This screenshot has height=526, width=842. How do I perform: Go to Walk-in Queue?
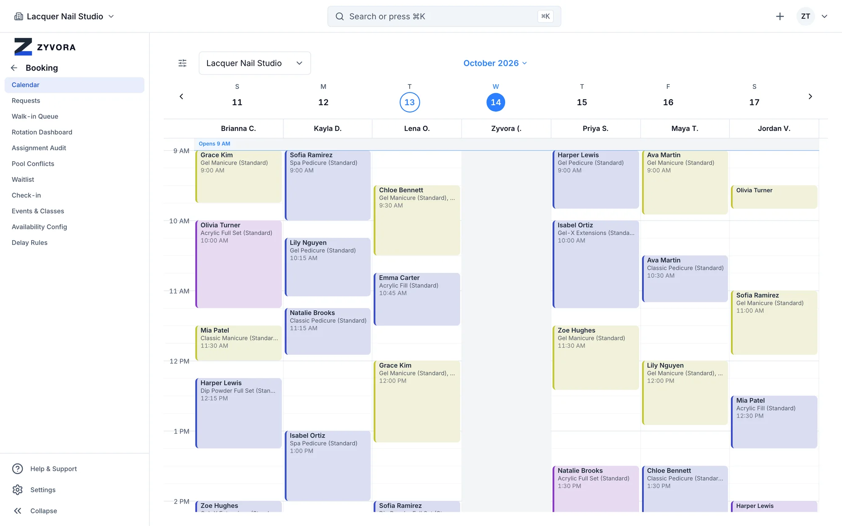pyautogui.click(x=75, y=117)
